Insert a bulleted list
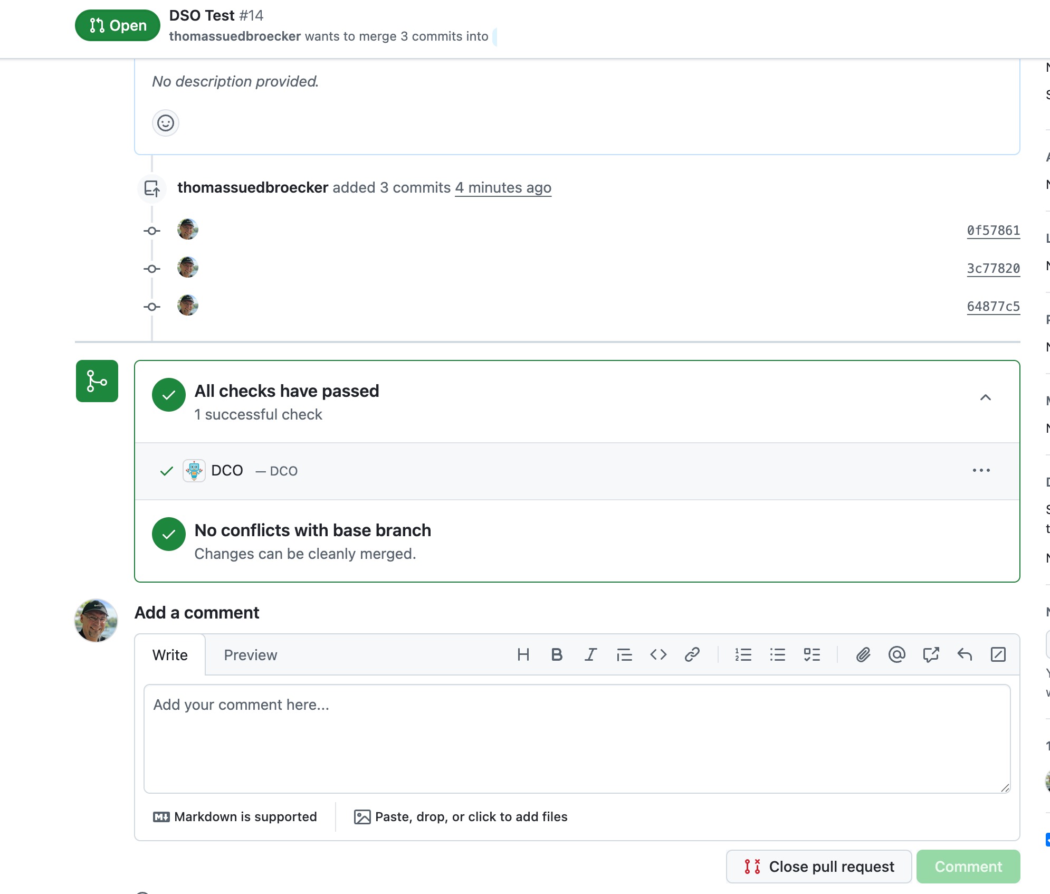1050x894 pixels. 777,655
